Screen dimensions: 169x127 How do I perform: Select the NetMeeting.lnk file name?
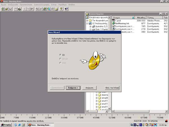[x=122, y=23]
